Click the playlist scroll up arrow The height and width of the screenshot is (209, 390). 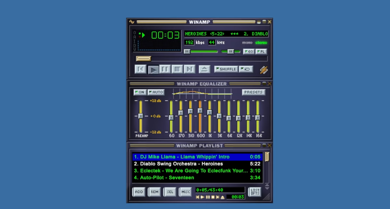coord(267,185)
